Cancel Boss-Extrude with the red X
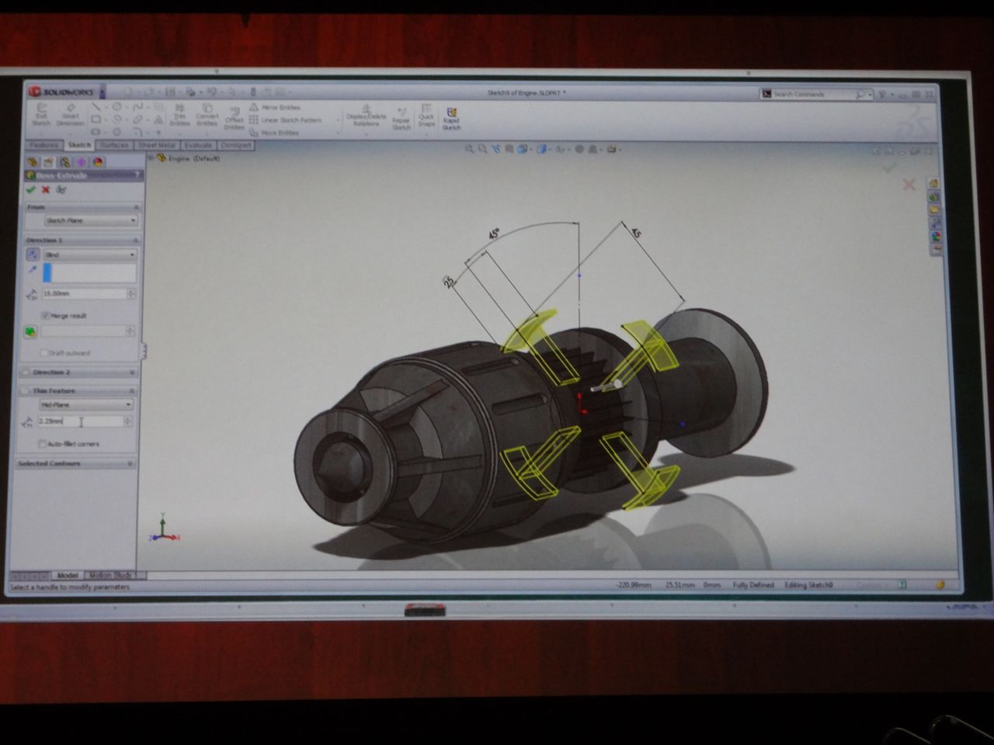Screen dimensions: 994x745 (46, 189)
